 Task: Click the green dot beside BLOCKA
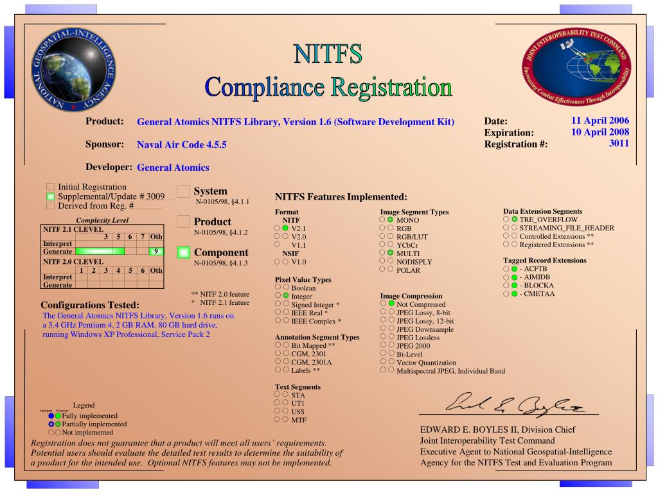514,286
